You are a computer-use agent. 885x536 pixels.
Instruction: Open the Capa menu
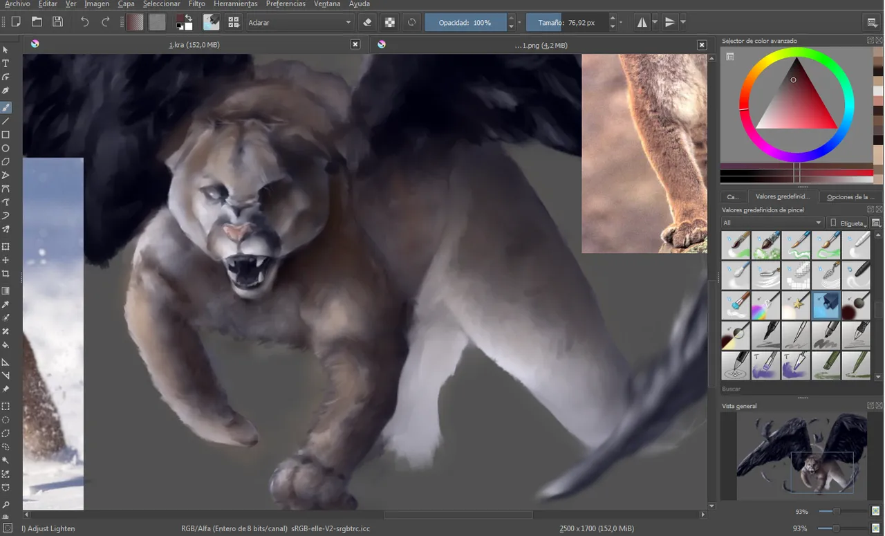(126, 4)
